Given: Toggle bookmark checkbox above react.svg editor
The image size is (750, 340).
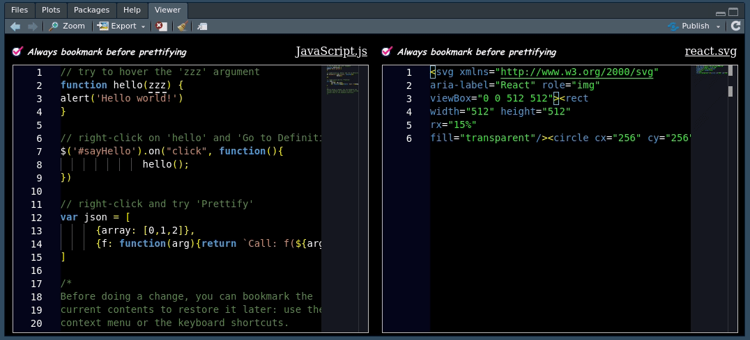Looking at the screenshot, I should [x=388, y=52].
